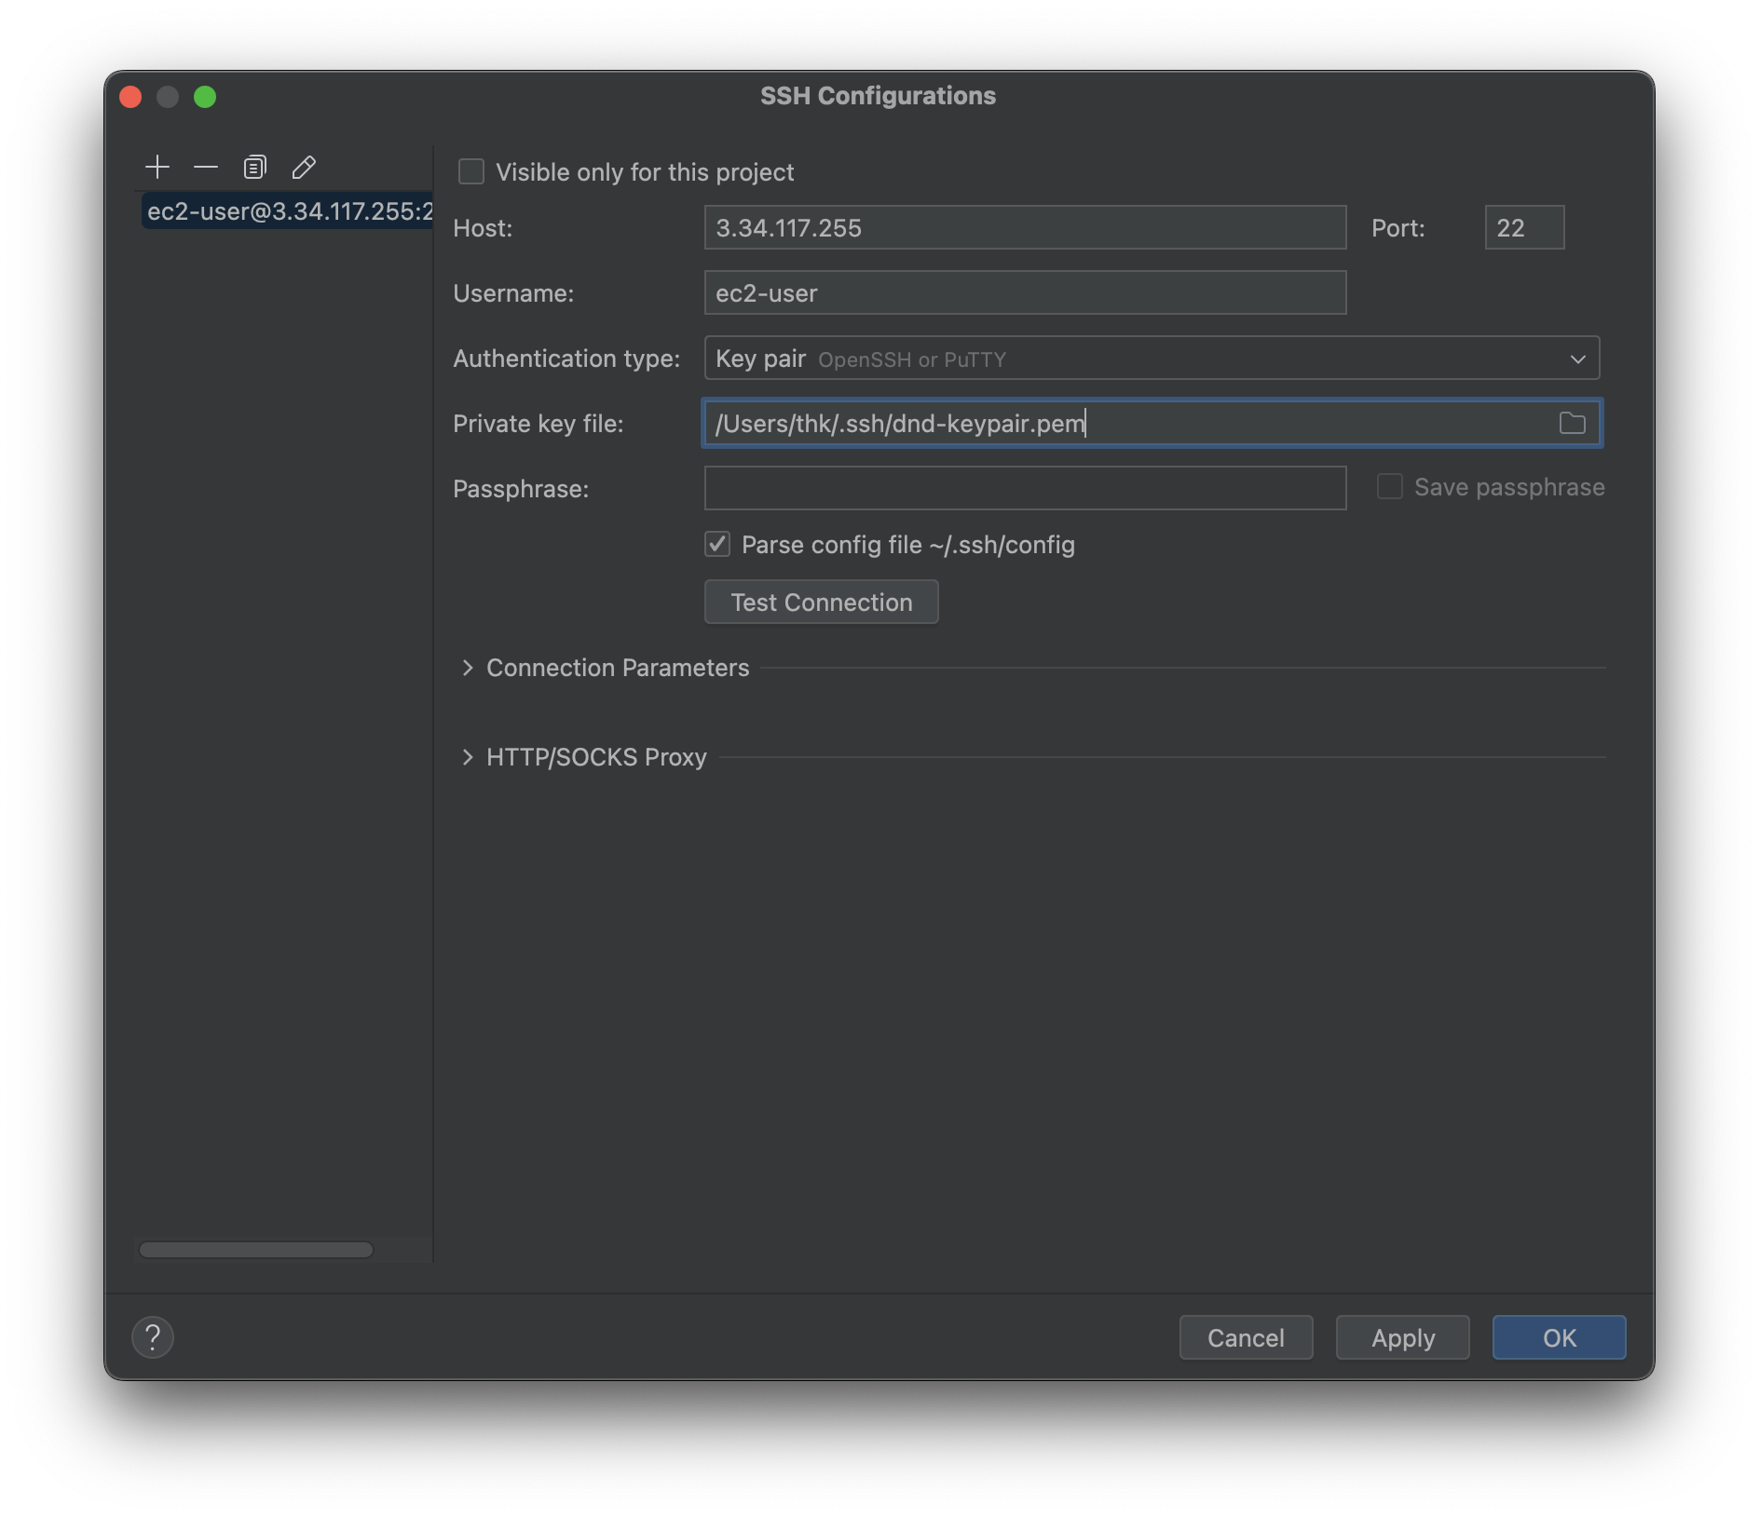Select ec2-user@3.34.117.255 configuration in list
The width and height of the screenshot is (1759, 1518).
289,211
